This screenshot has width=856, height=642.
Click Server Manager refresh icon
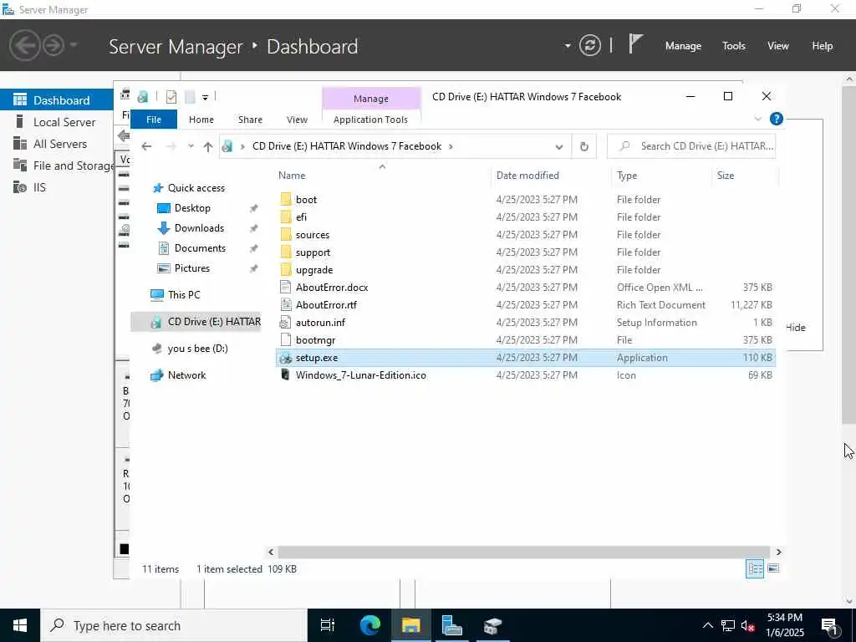589,45
